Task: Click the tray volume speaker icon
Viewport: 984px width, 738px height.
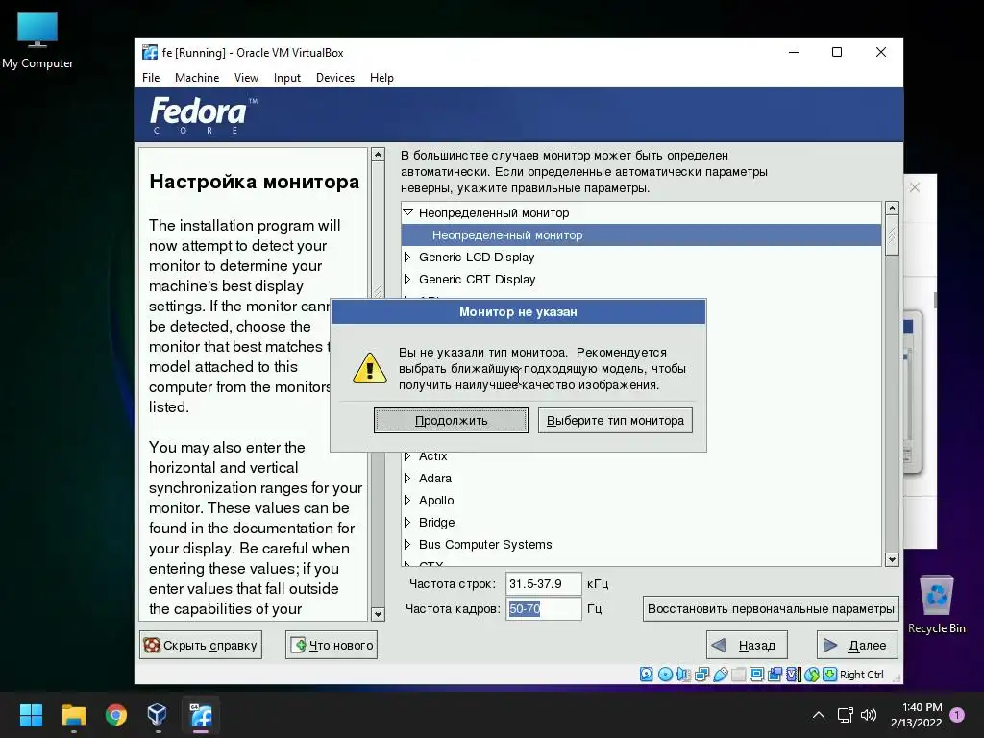Action: click(869, 714)
